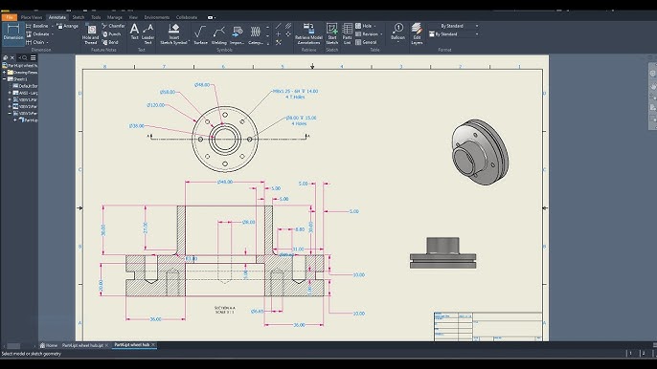Viewport: 657px width, 369px height.
Task: Insert a Parts List table
Action: pyautogui.click(x=347, y=34)
